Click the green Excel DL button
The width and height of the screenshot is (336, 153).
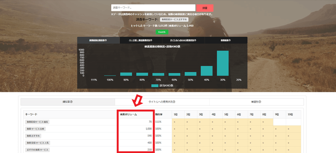click(x=162, y=32)
